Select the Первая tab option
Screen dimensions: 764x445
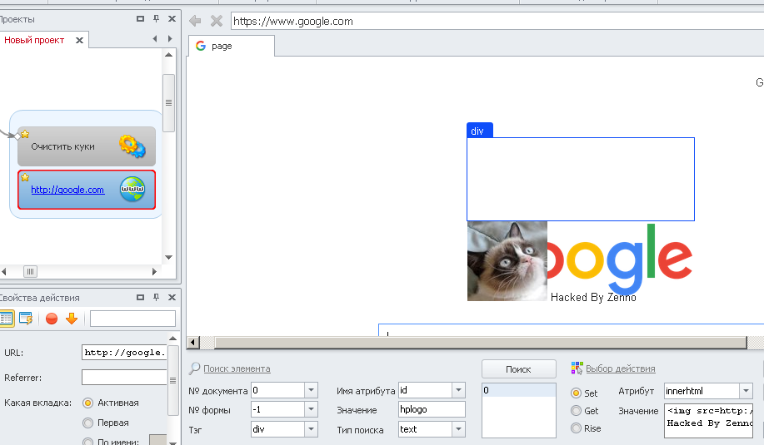tap(87, 423)
